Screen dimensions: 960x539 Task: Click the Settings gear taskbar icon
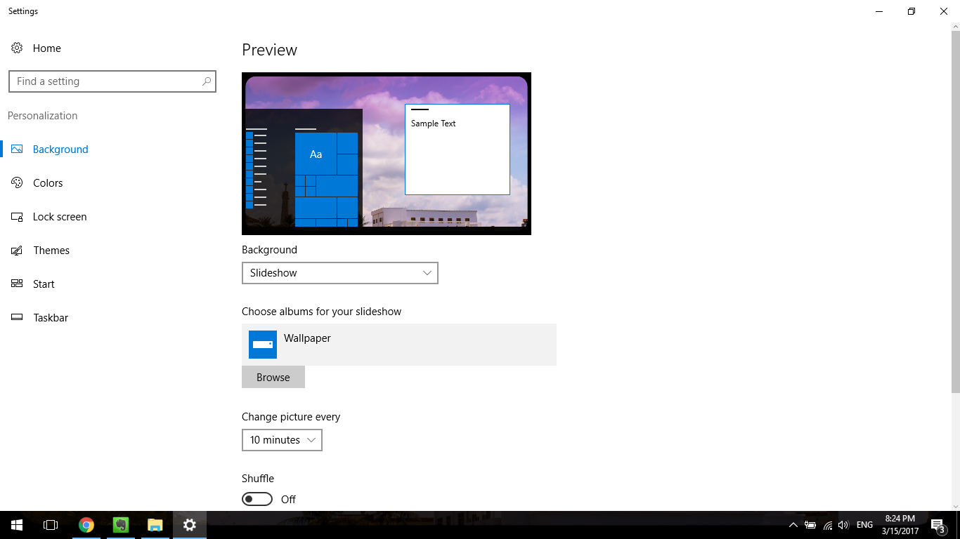pyautogui.click(x=190, y=525)
